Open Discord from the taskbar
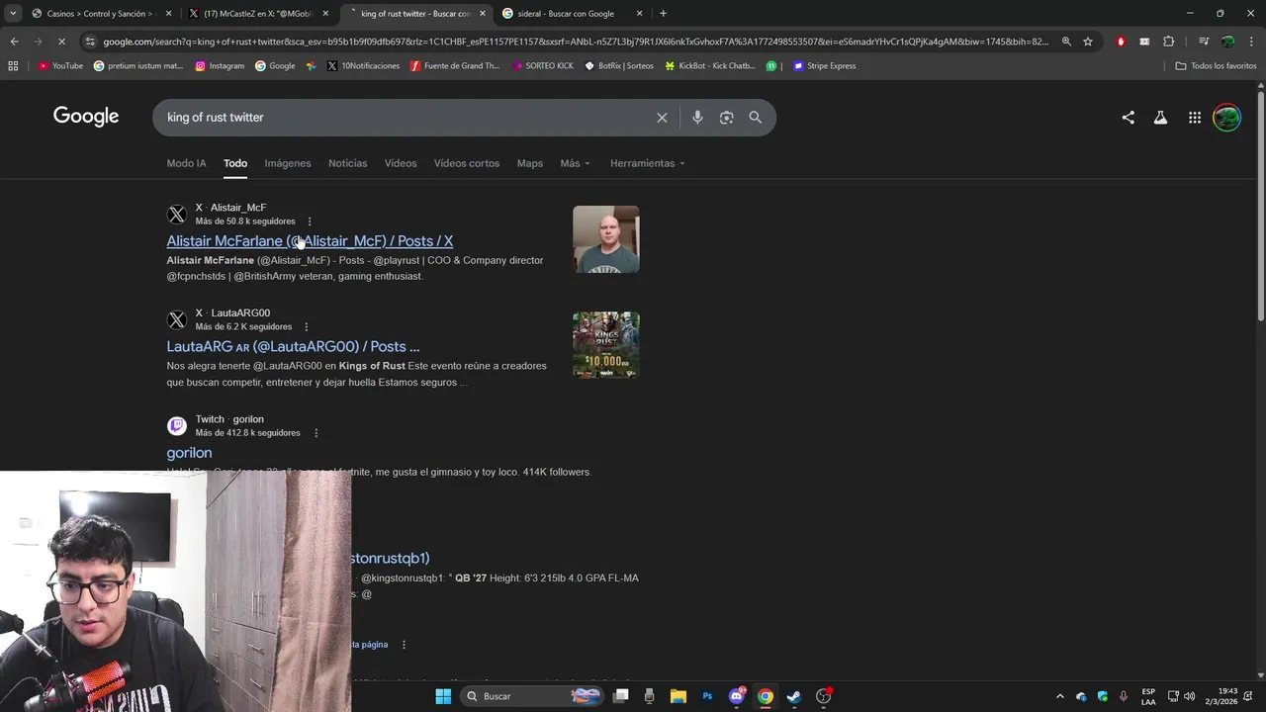The height and width of the screenshot is (712, 1266). point(737,696)
